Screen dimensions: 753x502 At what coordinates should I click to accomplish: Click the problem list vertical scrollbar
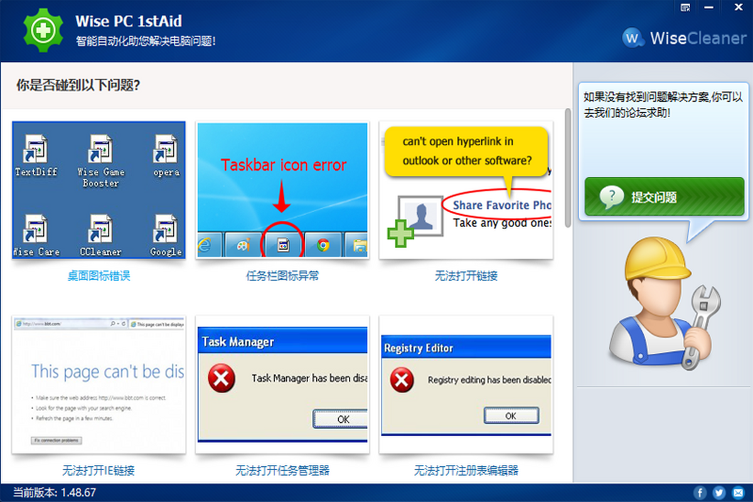pyautogui.click(x=568, y=168)
